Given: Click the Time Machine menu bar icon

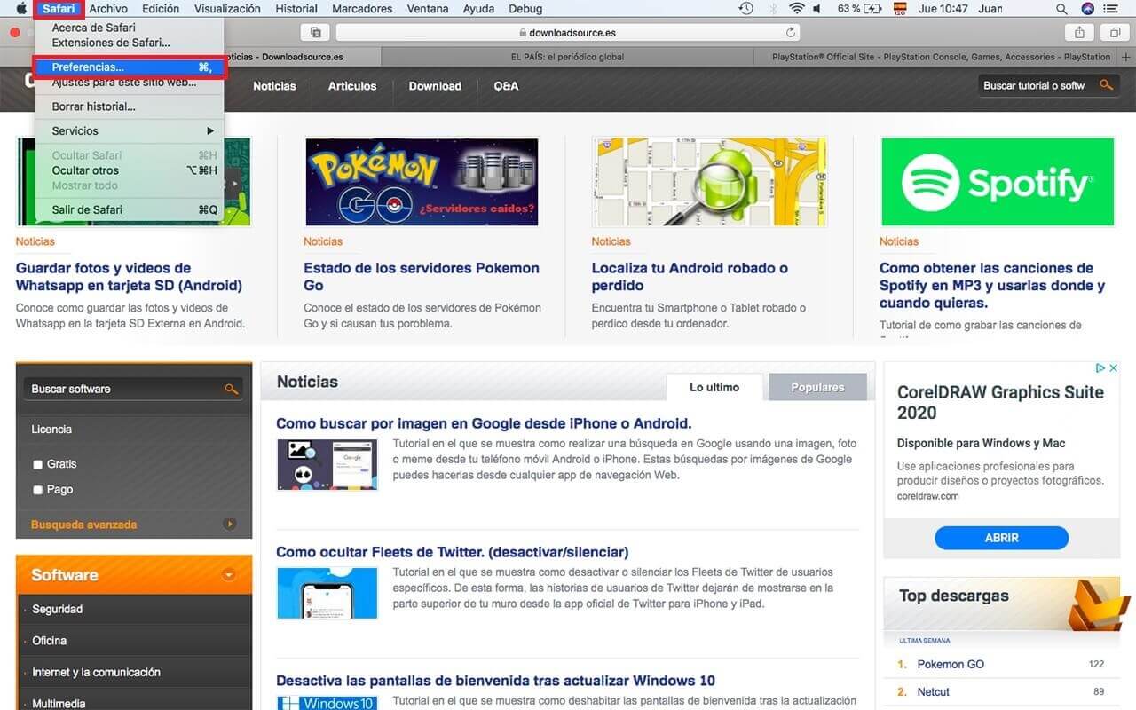Looking at the screenshot, I should tap(745, 9).
